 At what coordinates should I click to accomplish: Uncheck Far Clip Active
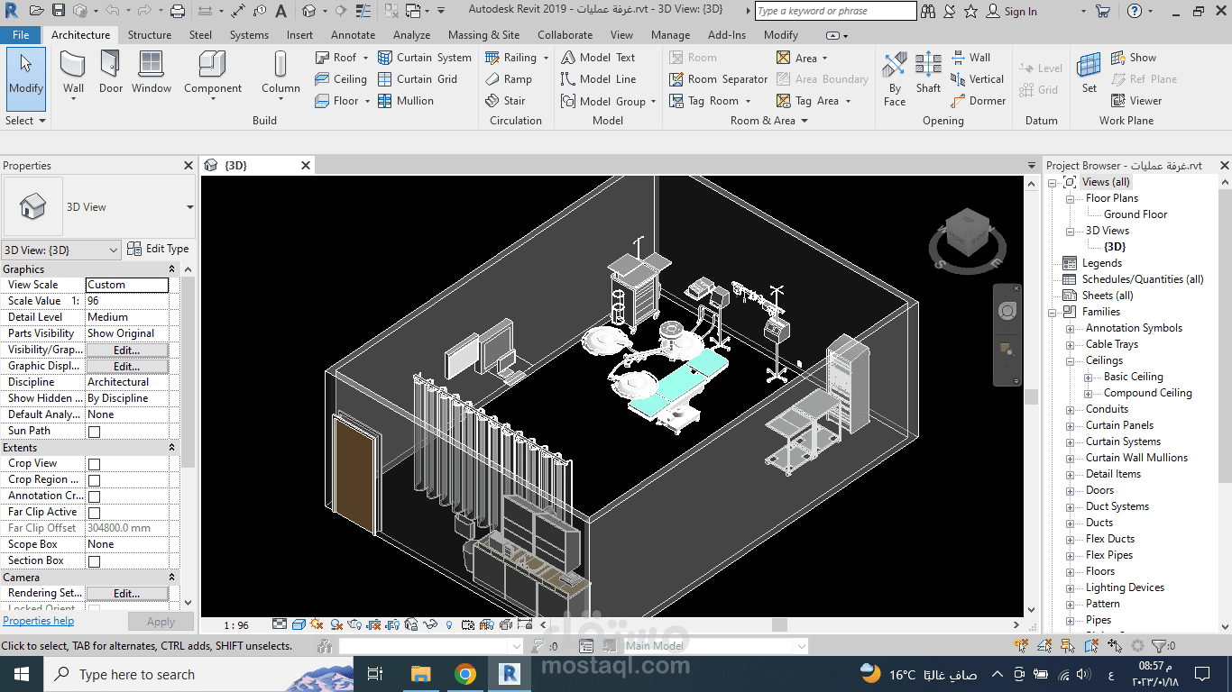(93, 511)
